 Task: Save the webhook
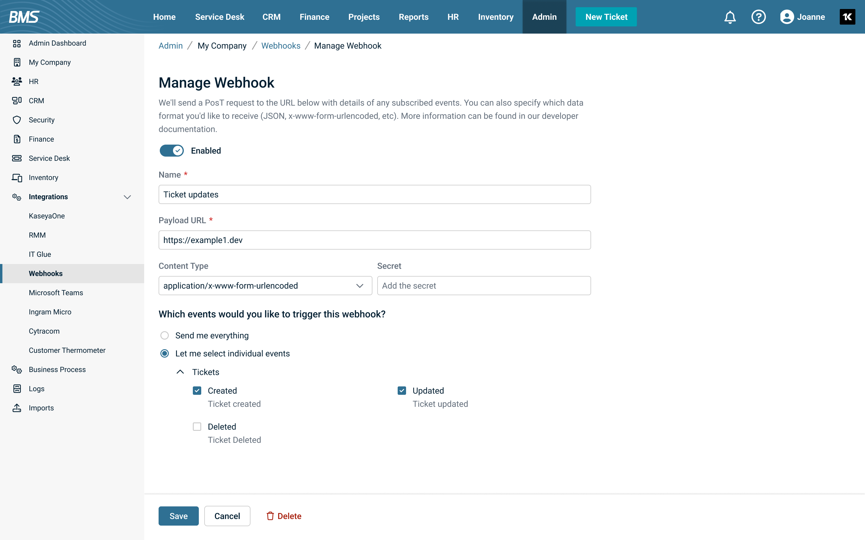click(178, 516)
